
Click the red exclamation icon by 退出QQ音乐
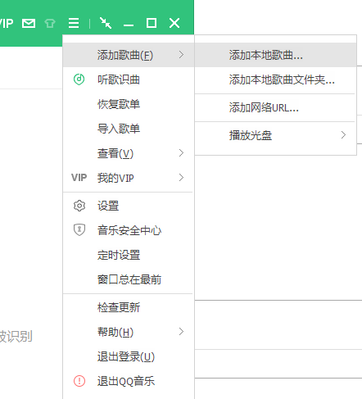click(x=79, y=381)
